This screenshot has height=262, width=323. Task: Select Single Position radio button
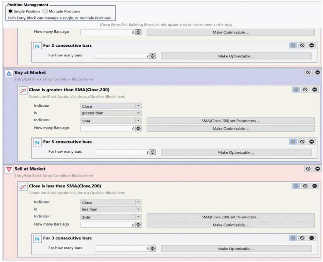pyautogui.click(x=10, y=11)
